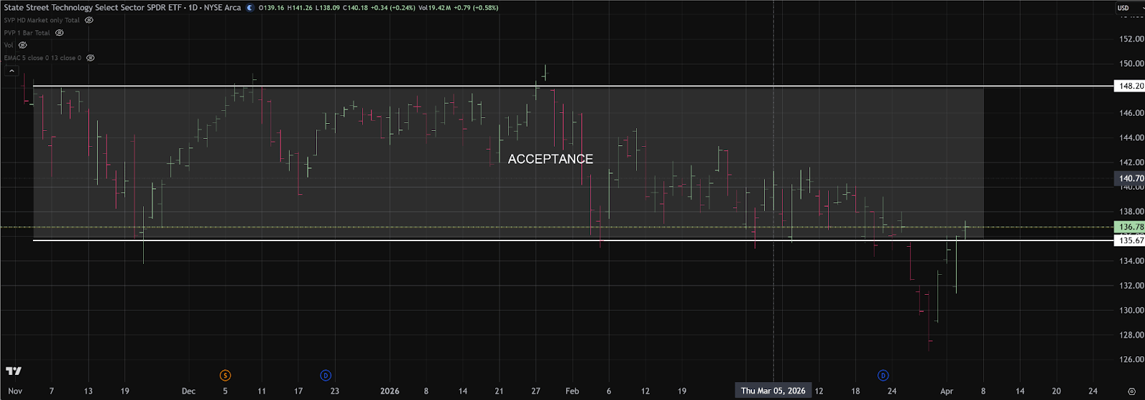The image size is (1145, 400).
Task: Toggle visibility of PVP 1 Bar Total
Action: click(60, 33)
